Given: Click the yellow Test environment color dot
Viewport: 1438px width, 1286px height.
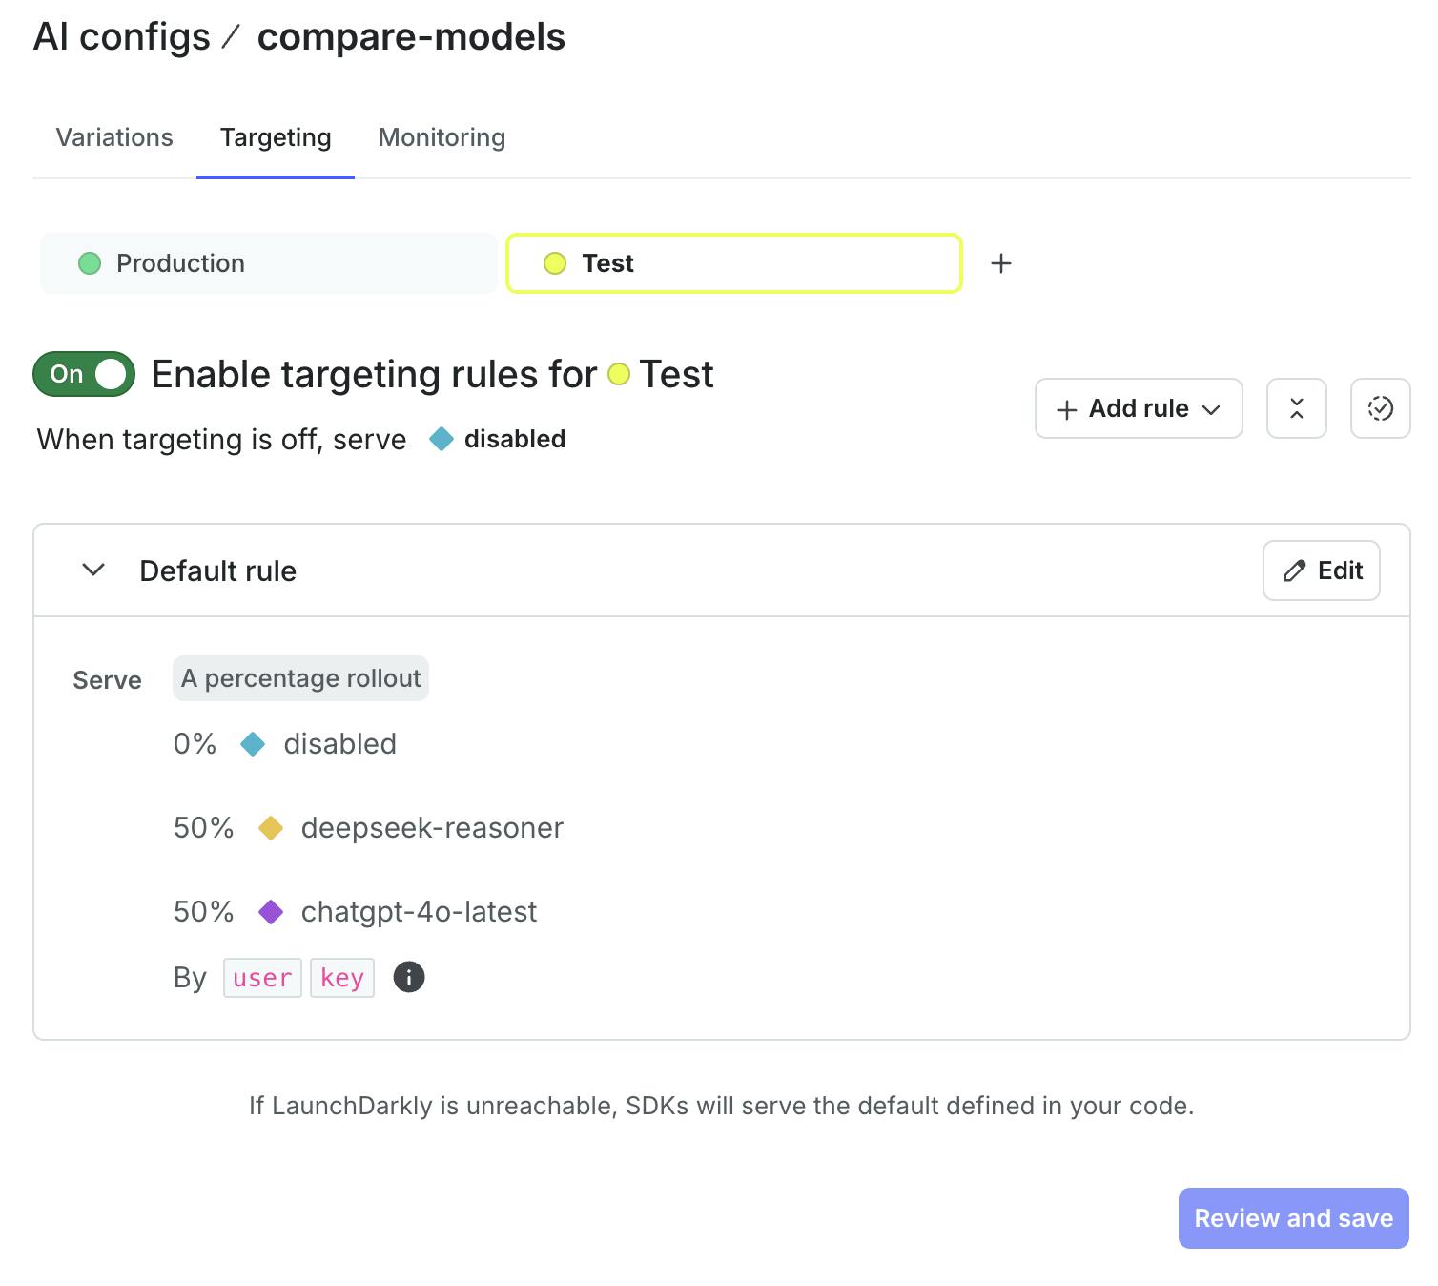Looking at the screenshot, I should (555, 263).
